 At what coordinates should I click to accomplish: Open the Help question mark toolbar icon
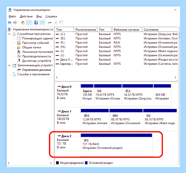click(36, 22)
